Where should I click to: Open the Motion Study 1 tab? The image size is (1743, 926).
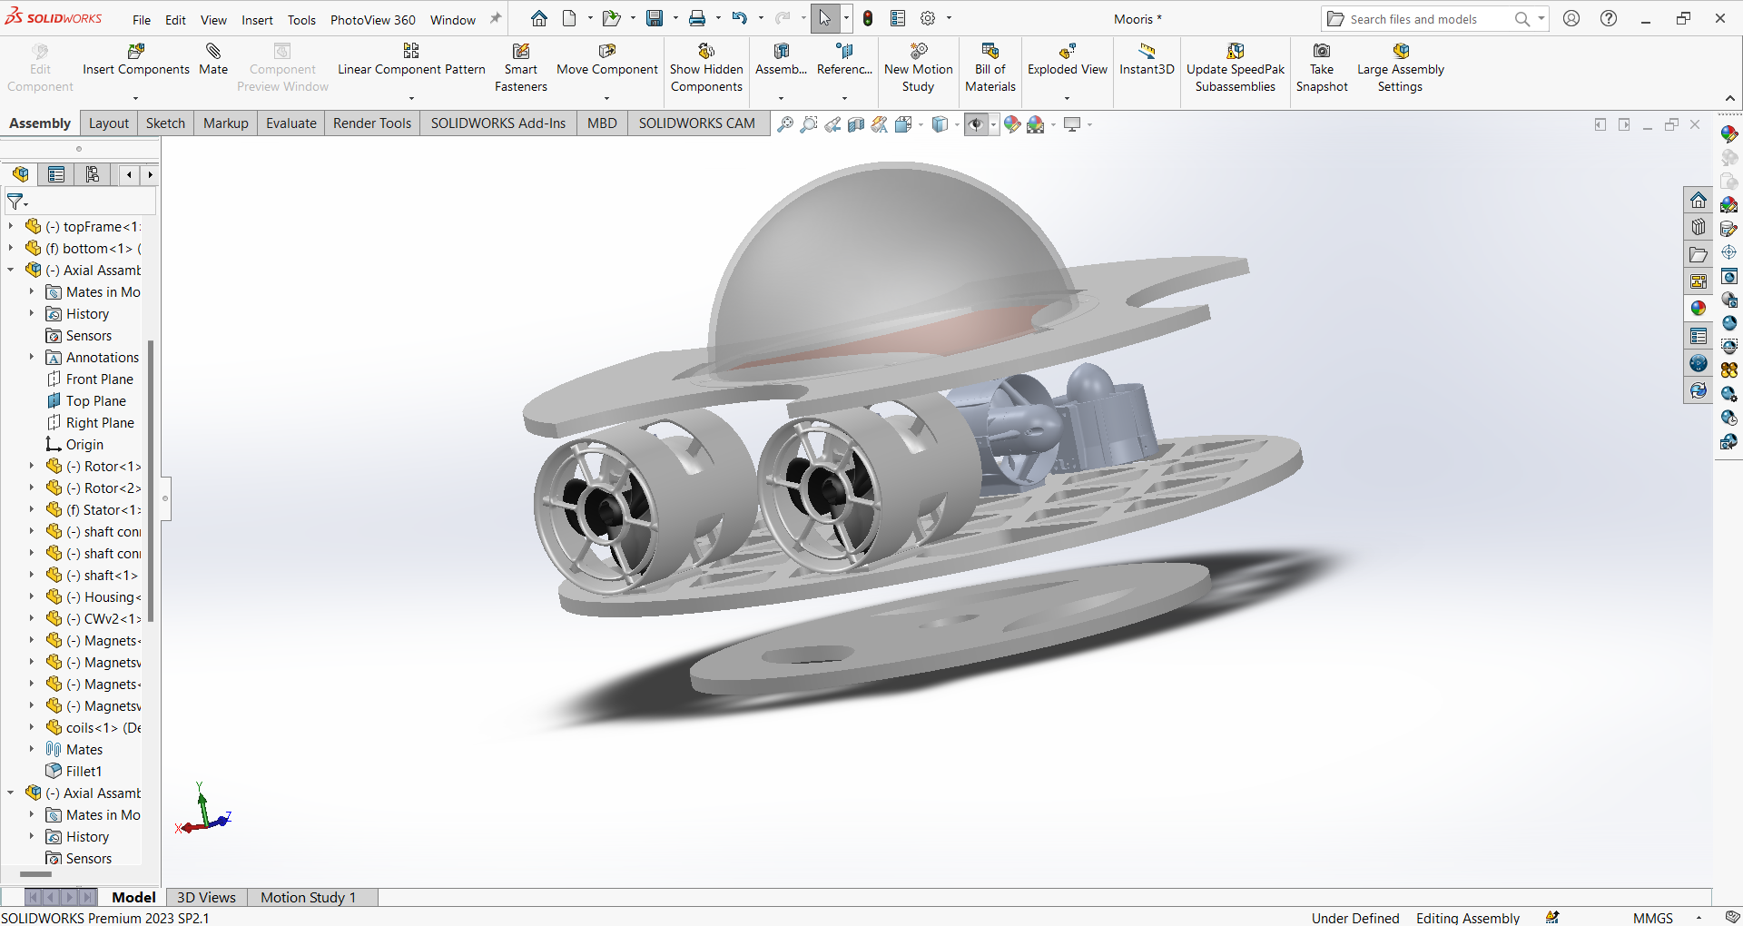pos(308,897)
